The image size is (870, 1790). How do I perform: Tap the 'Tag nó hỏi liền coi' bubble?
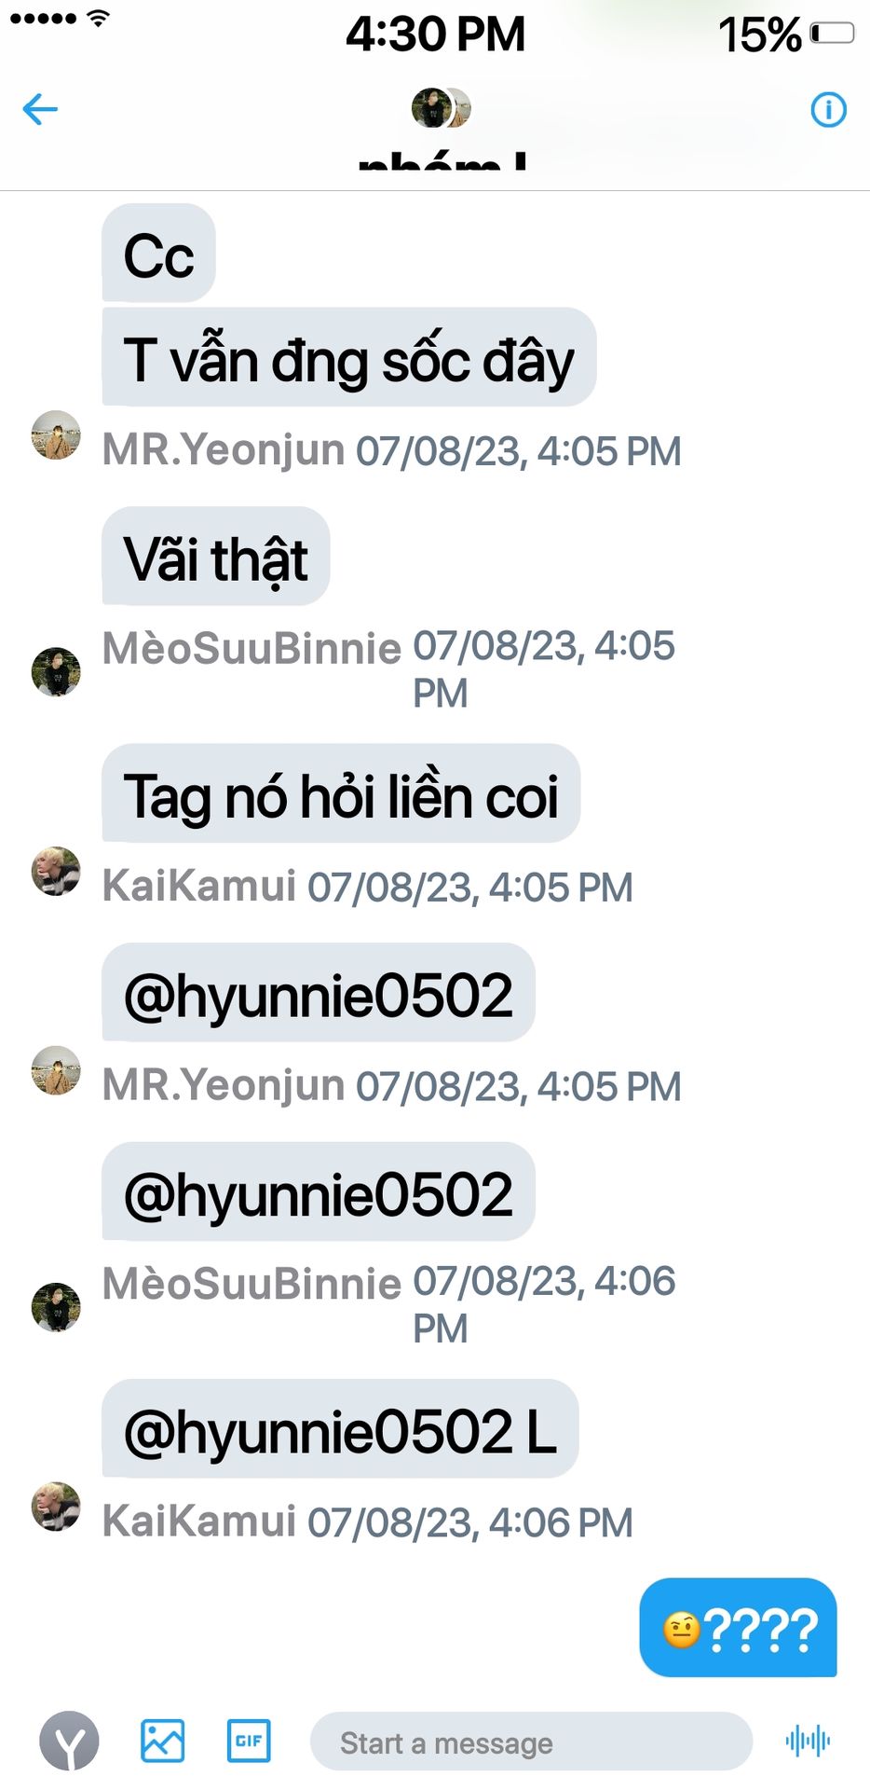point(341,793)
